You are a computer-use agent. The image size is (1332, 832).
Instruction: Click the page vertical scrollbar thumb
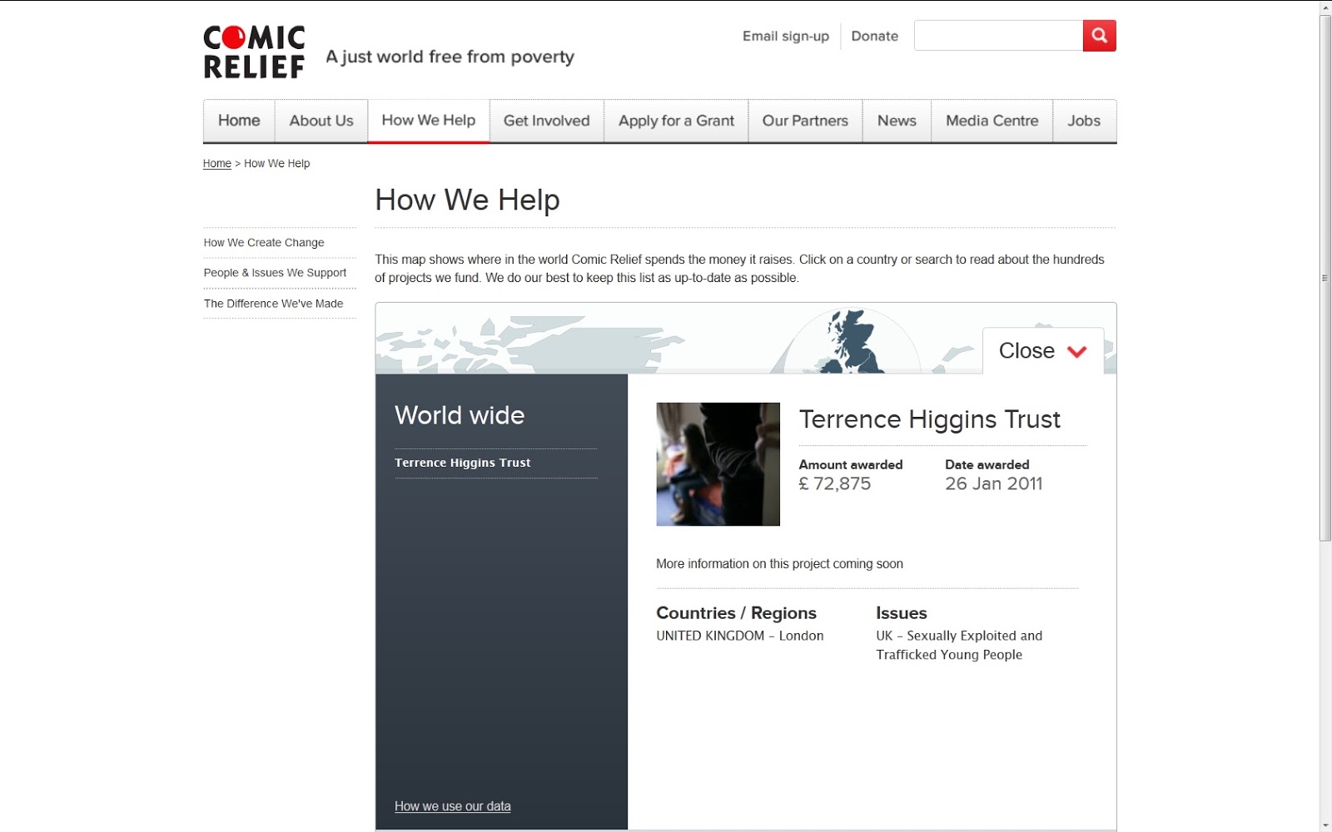click(x=1325, y=279)
